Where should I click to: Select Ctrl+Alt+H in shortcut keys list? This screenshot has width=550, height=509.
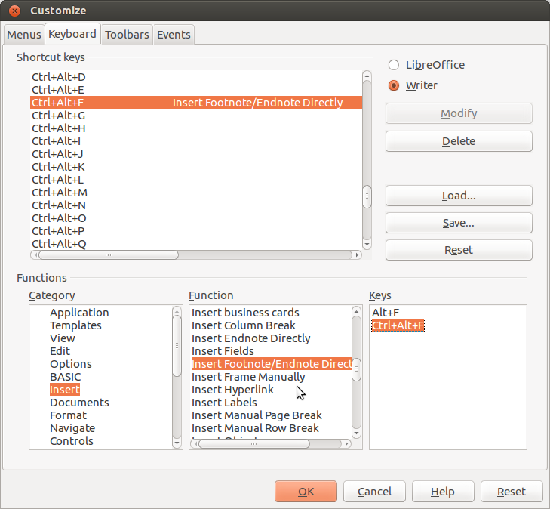coord(196,128)
